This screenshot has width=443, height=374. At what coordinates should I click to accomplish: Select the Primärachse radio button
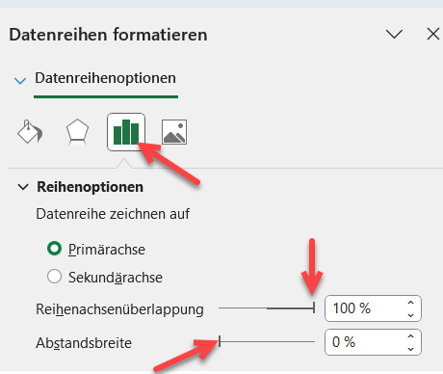pos(54,249)
